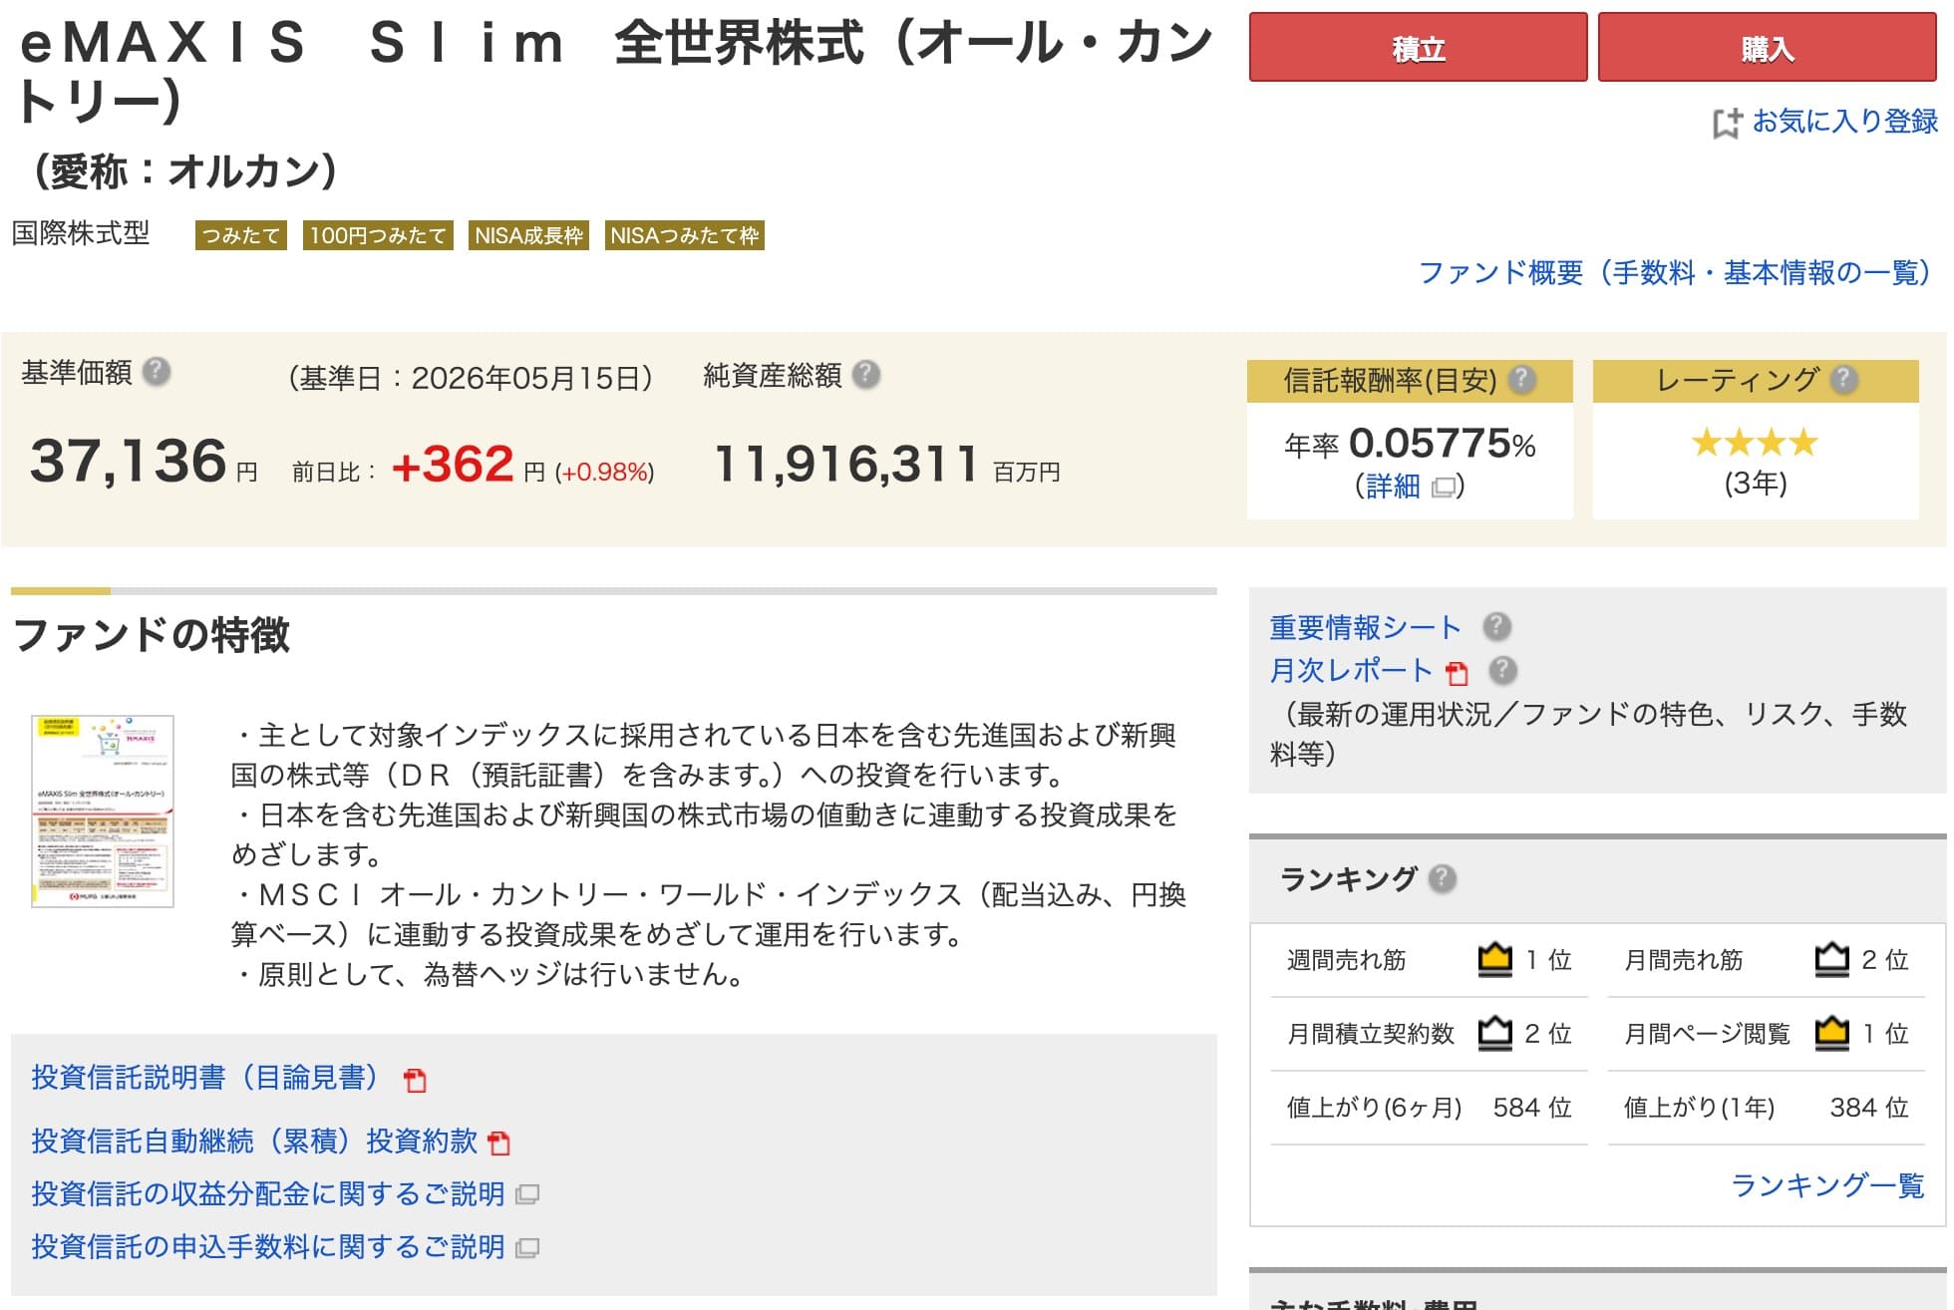Click the 月間積立契約数 ranking label
The image size is (1954, 1310).
[1371, 1034]
